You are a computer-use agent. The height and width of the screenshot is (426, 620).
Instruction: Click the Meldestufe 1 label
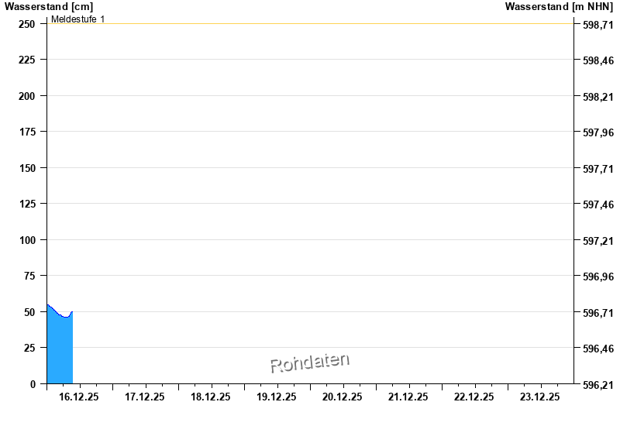tap(77, 19)
